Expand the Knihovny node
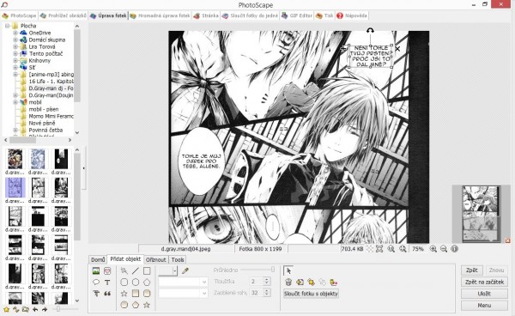This screenshot has height=316, width=515. coord(15,60)
